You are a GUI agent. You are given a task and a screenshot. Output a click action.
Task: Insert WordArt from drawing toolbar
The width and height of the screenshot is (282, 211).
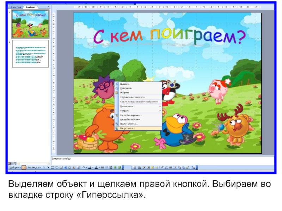[x=65, y=168]
